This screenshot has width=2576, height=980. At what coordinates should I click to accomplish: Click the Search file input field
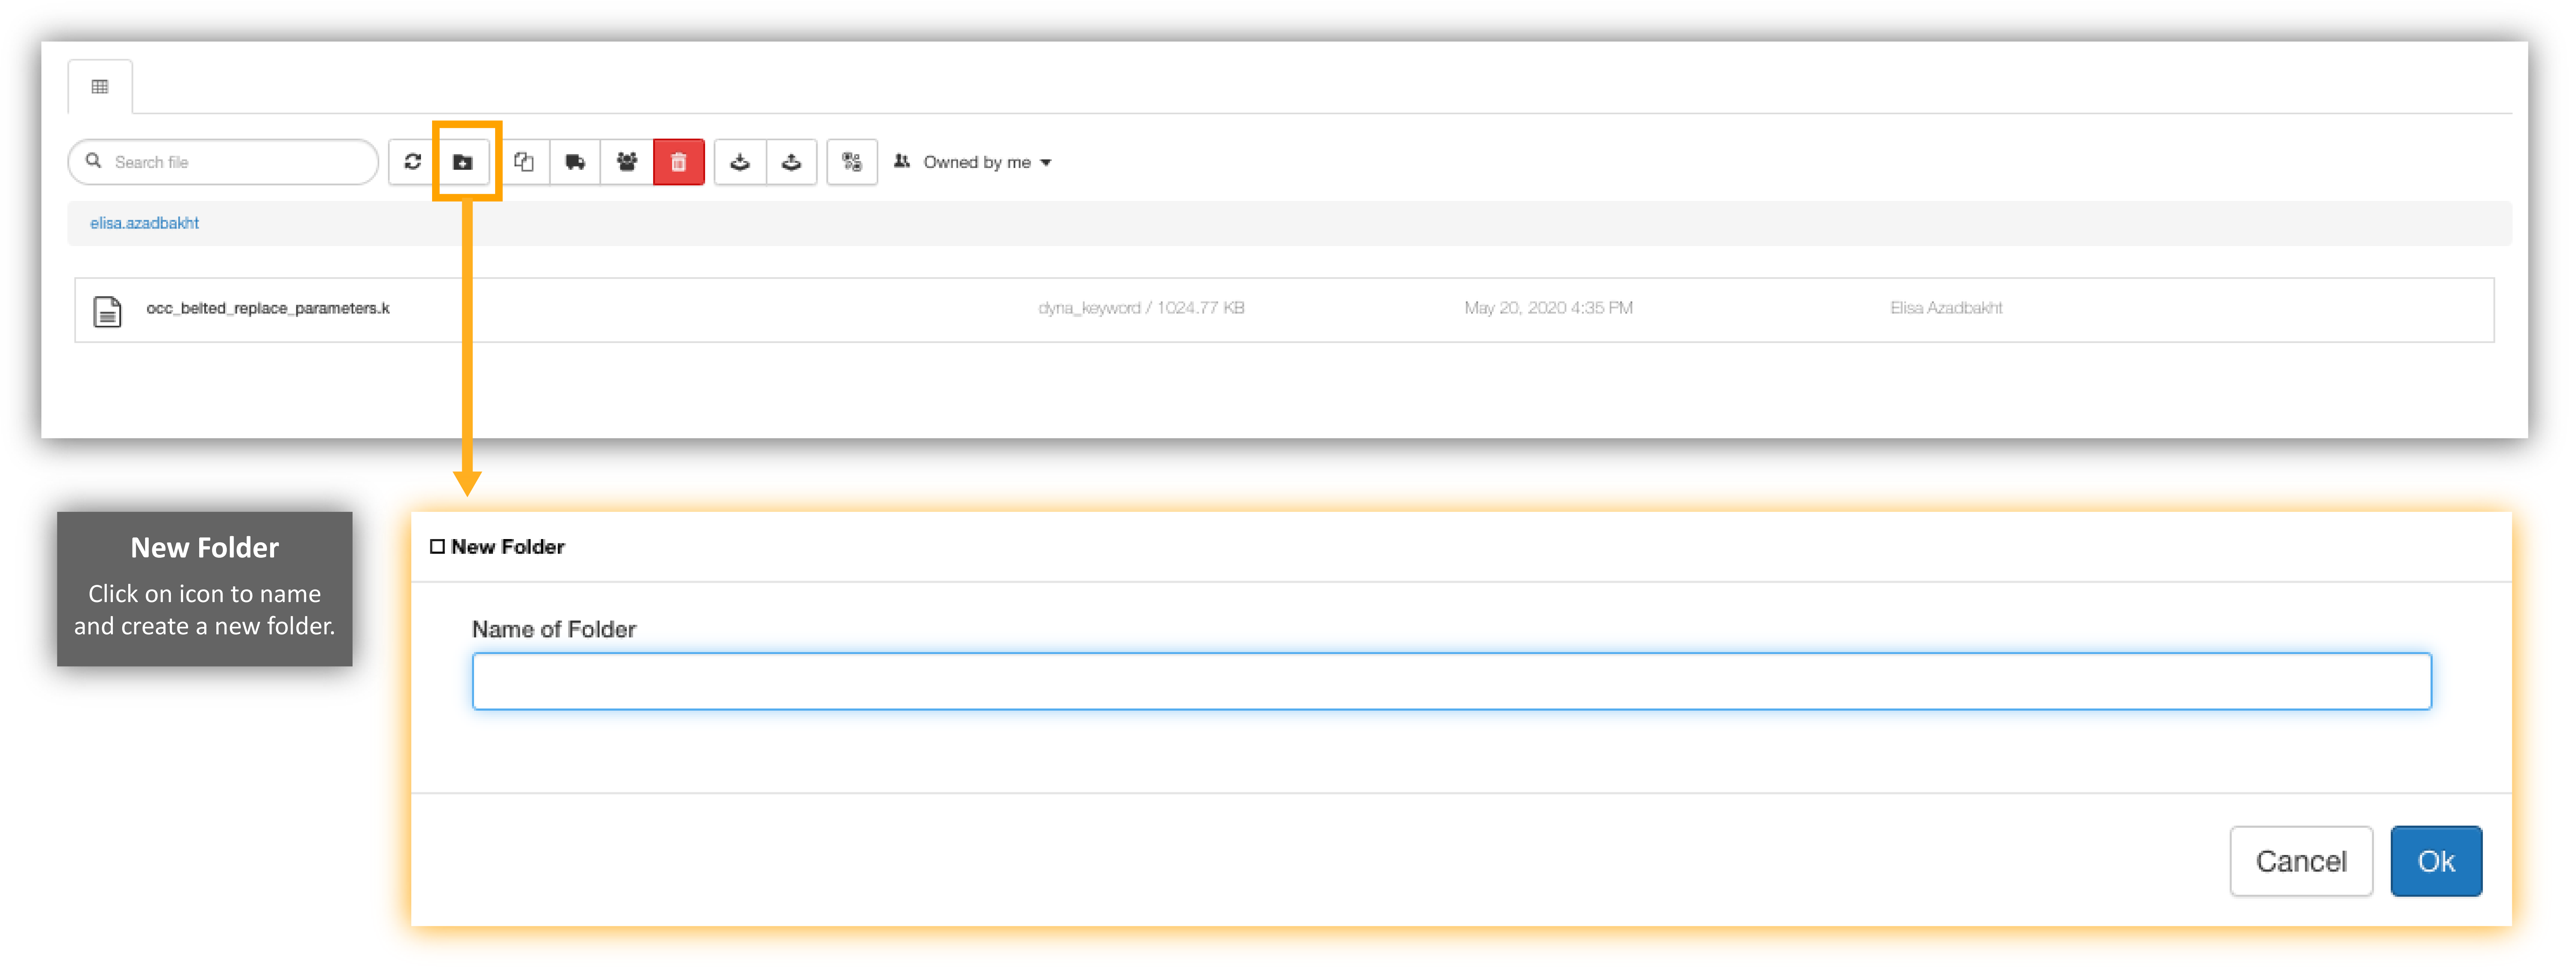tap(223, 162)
